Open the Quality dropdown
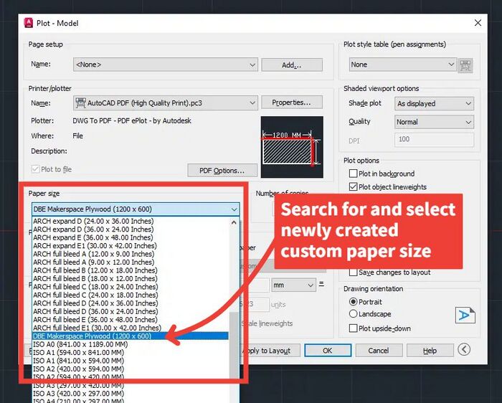This screenshot has width=502, height=403. [434, 122]
